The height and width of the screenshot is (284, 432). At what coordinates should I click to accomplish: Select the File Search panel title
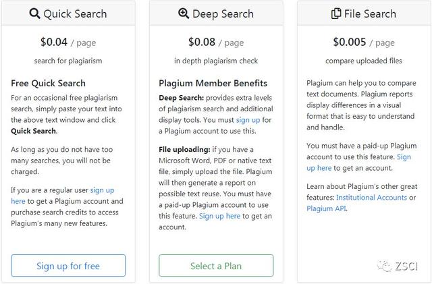tap(371, 13)
